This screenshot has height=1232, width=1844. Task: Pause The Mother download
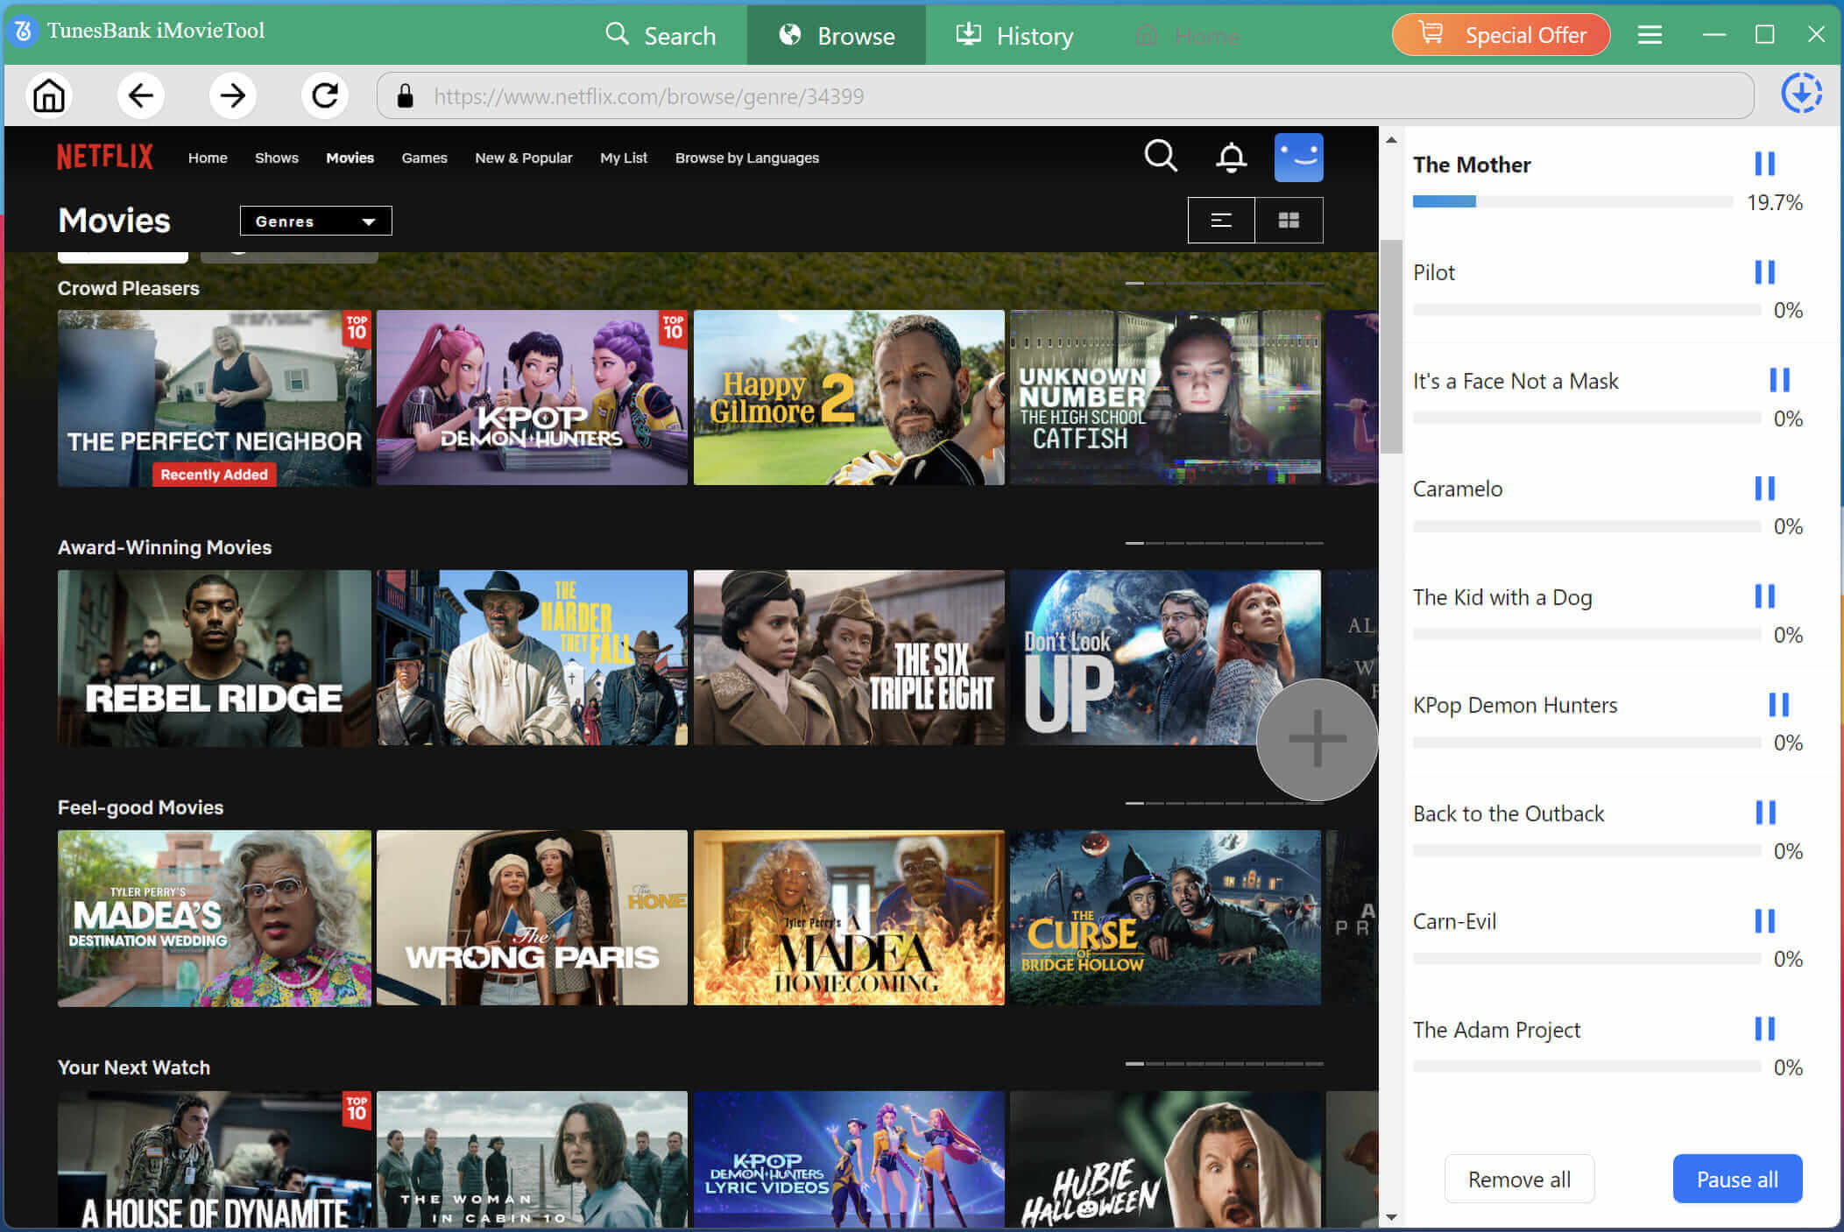pos(1764,164)
